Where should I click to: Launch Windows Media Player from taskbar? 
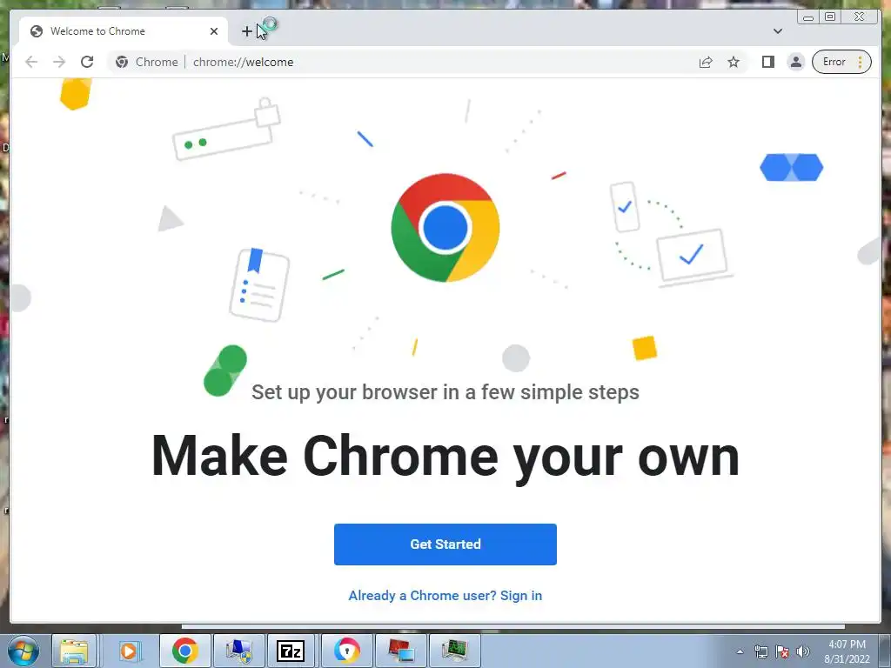tap(129, 651)
